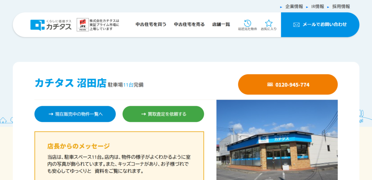Click 買取査定を依頼する green button
372x180 pixels.
163,114
